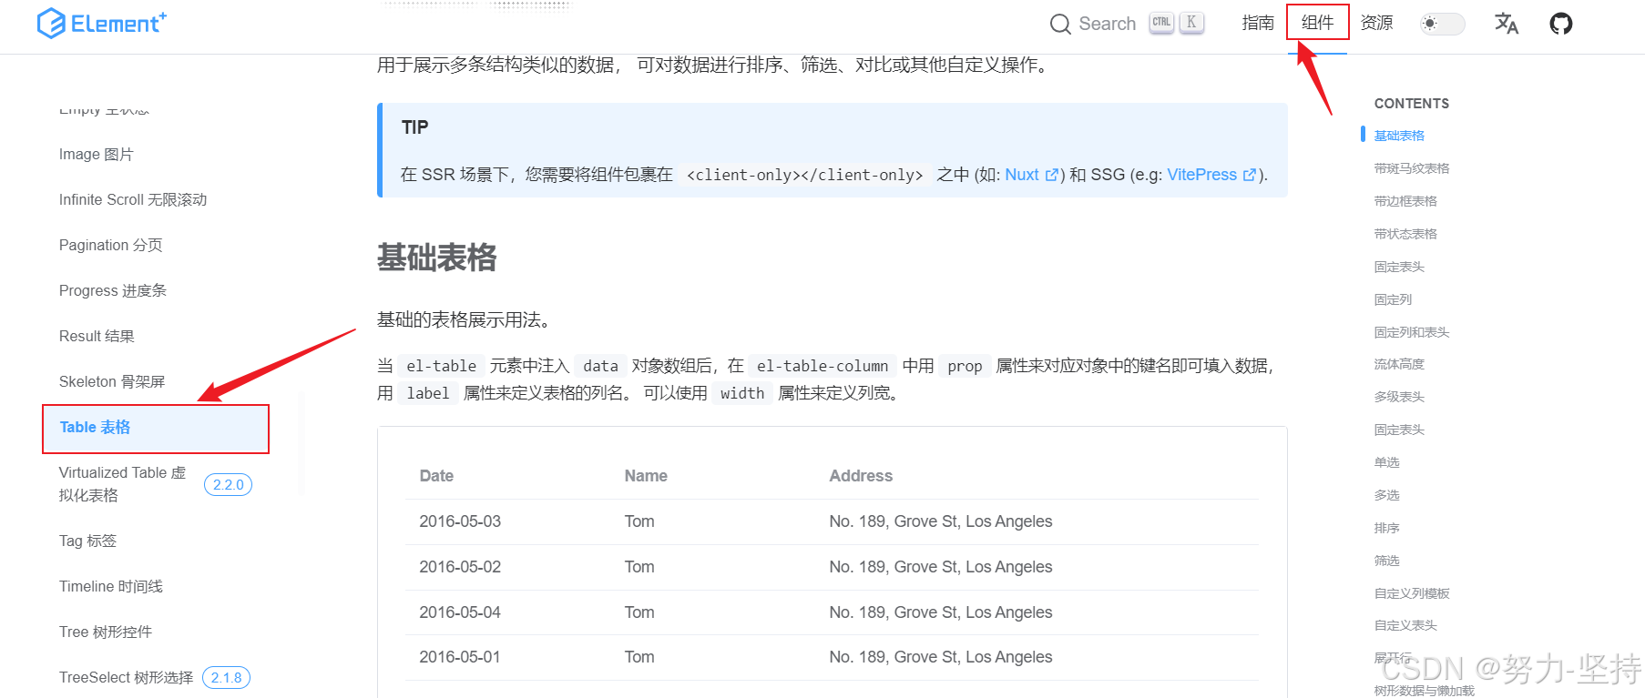The height and width of the screenshot is (698, 1645).
Task: Go to Timeline 时间线 page
Action: (x=111, y=586)
